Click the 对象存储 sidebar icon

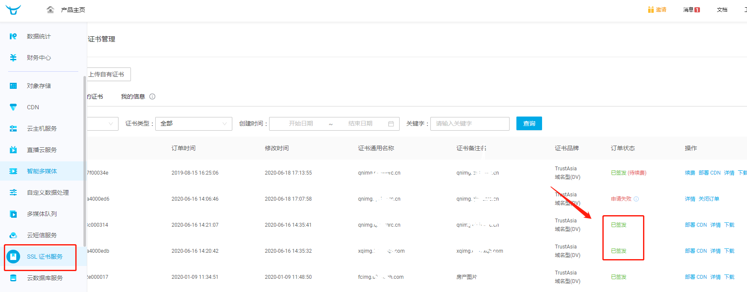coord(13,86)
